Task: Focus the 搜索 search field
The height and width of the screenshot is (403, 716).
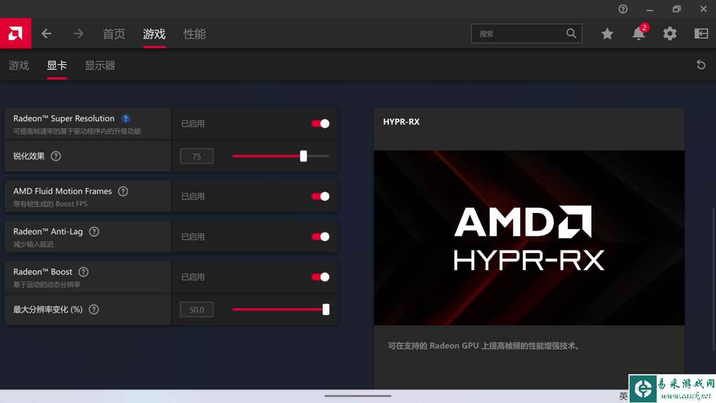Action: coord(526,34)
